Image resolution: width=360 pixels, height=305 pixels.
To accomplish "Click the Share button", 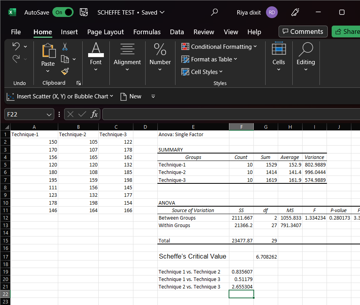I will point(346,31).
